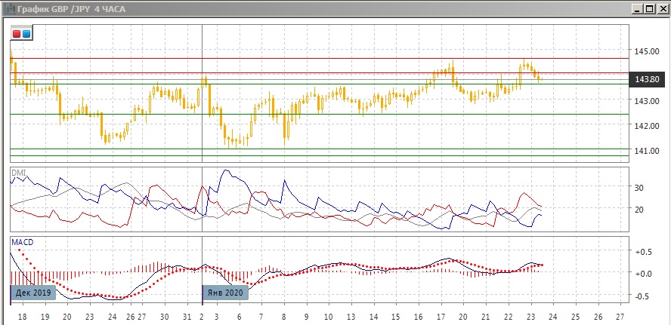Click the 142.00 price axis label
This screenshot has height=325, width=671.
(648, 126)
